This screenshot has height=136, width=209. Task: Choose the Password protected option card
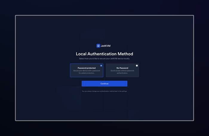[87, 70]
